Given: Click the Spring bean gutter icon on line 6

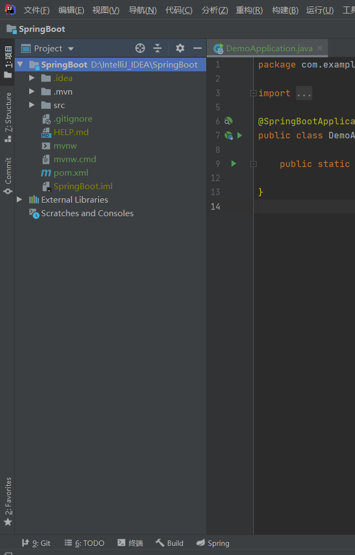Looking at the screenshot, I should (228, 121).
